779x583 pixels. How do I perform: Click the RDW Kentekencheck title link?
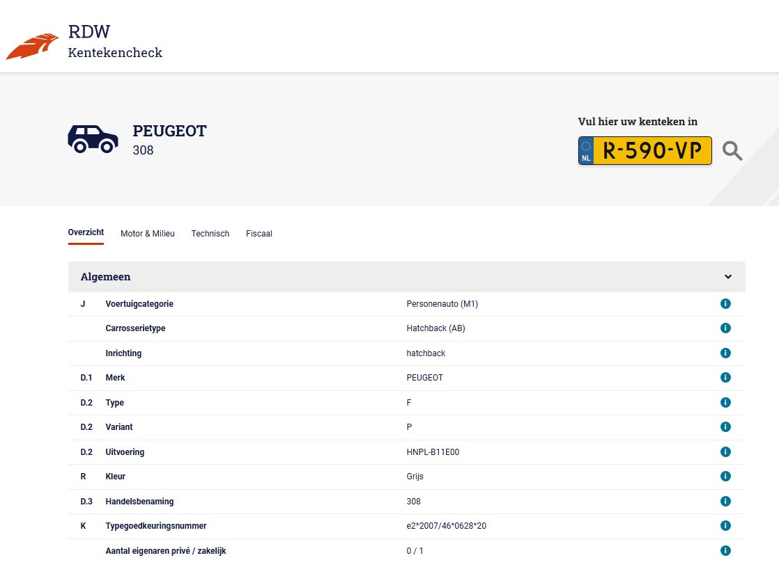point(115,41)
